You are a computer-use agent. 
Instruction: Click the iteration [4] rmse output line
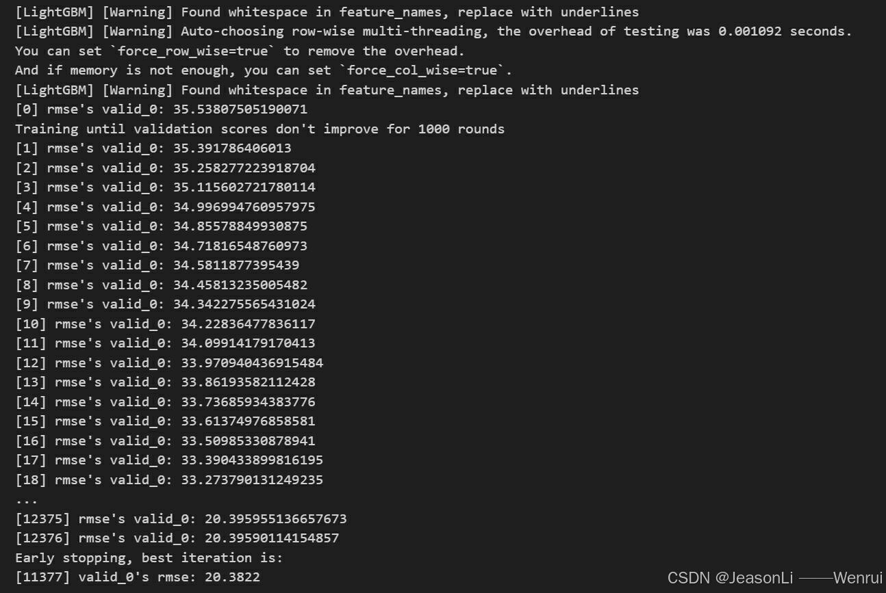click(165, 207)
